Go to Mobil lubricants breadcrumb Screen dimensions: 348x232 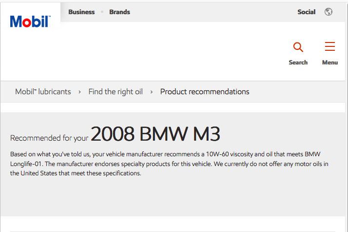click(43, 92)
